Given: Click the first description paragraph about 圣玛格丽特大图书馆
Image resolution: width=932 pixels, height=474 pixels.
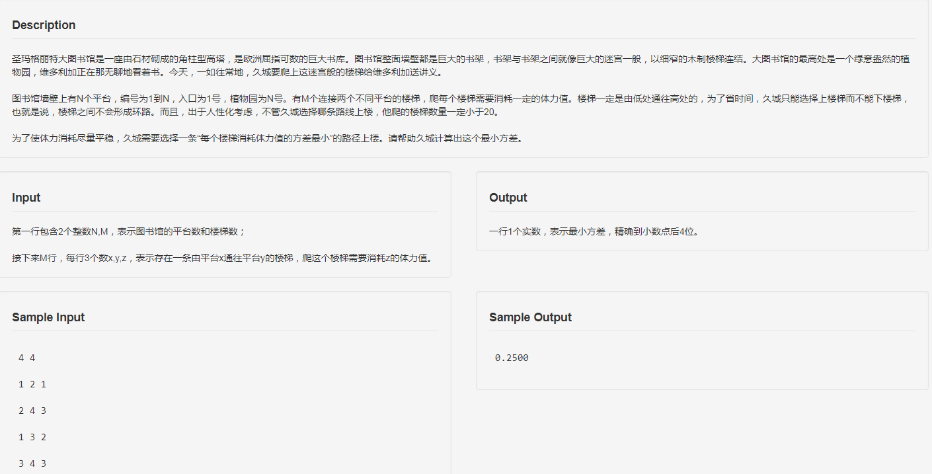Looking at the screenshot, I should pyautogui.click(x=461, y=65).
